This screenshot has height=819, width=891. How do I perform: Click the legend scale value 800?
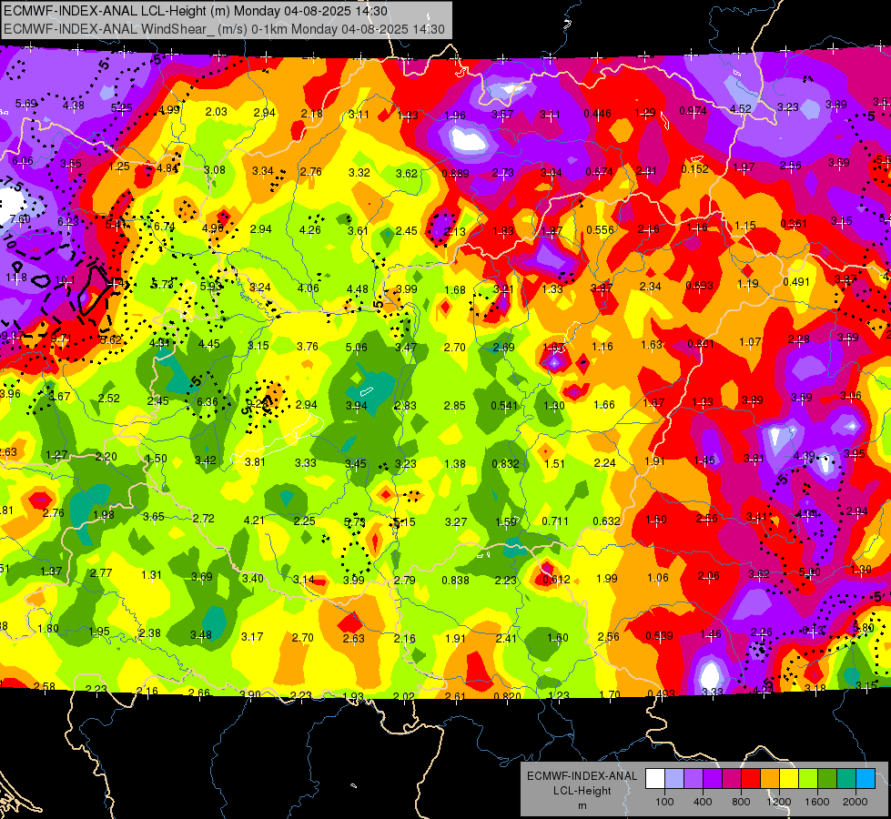point(741,802)
